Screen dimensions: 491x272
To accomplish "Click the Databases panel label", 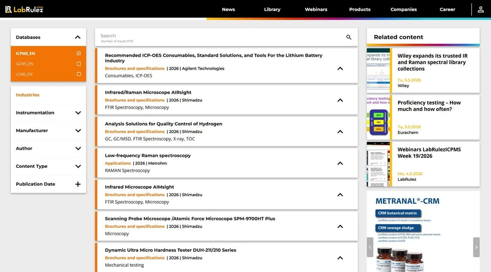I will click(28, 37).
